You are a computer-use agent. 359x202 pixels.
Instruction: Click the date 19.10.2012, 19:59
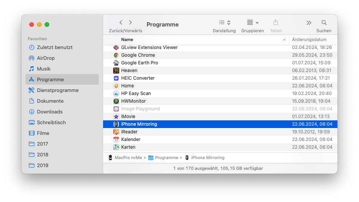click(x=311, y=132)
